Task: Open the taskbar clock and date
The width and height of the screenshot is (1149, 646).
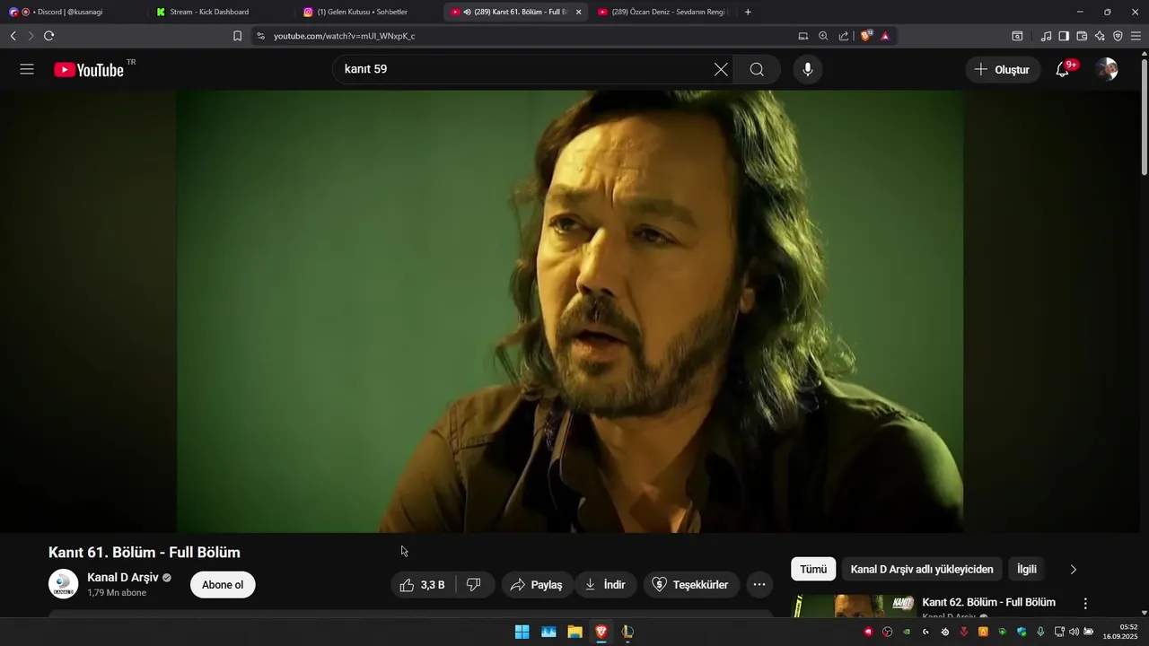Action: point(1120,632)
